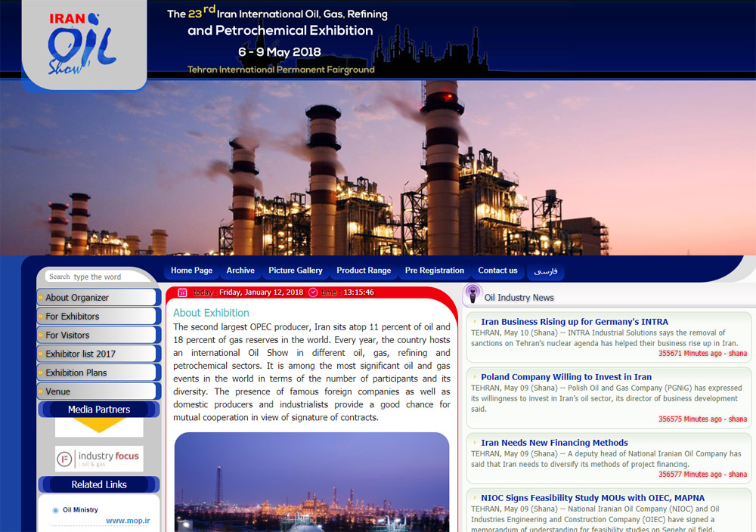Switch the site to Farsi language
The width and height of the screenshot is (756, 532).
point(545,271)
